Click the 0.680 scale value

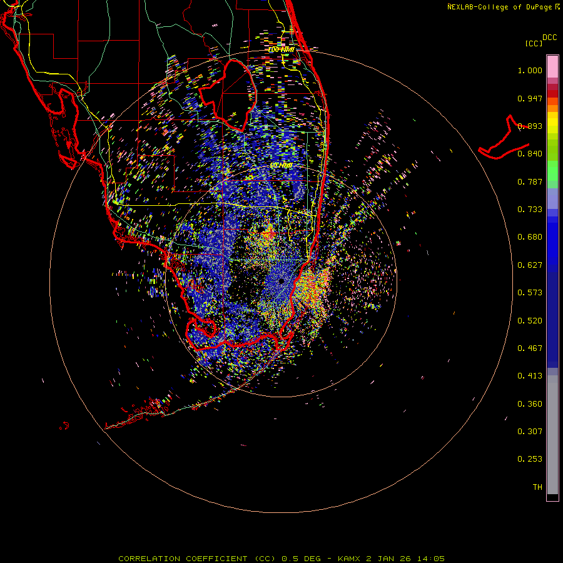pyautogui.click(x=530, y=237)
